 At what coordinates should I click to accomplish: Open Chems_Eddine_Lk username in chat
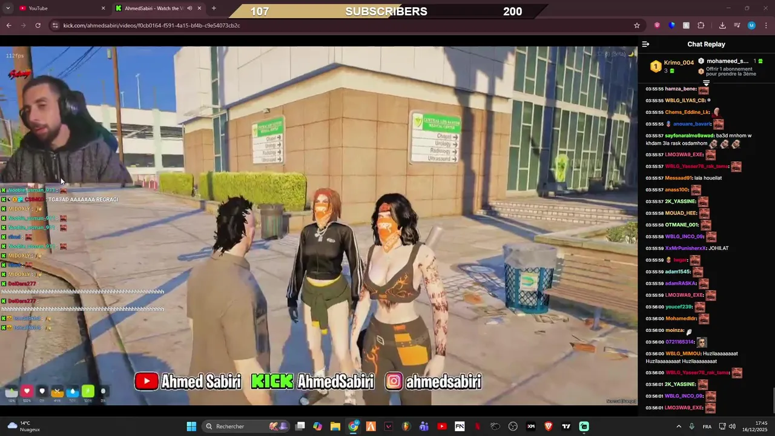687,112
